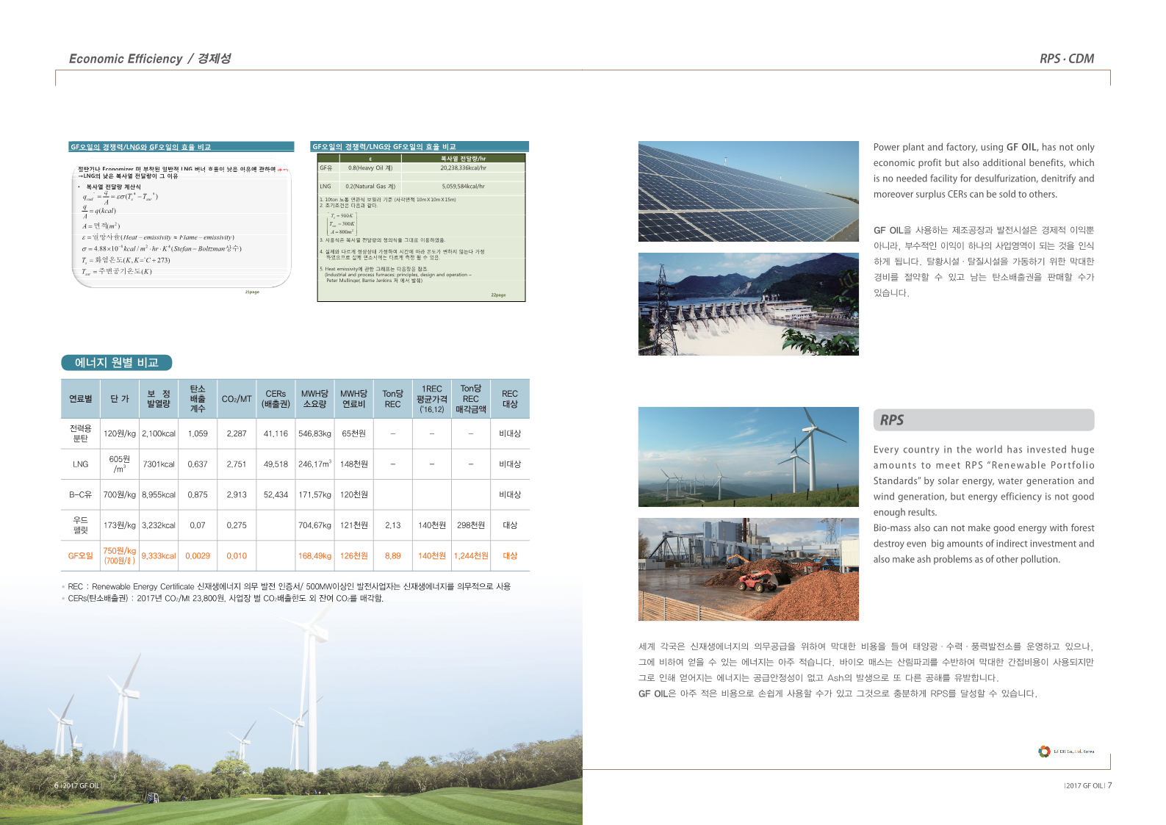This screenshot has width=1166, height=825.
Task: Click the 'LNG' row label in table
Action: (81, 464)
